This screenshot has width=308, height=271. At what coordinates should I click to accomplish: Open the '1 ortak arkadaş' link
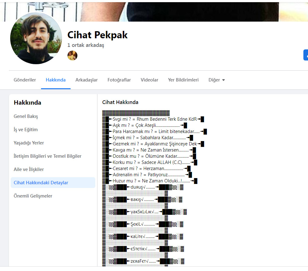click(86, 45)
